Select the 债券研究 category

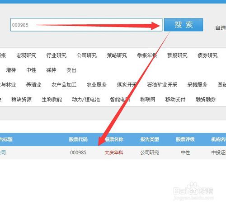207,55
